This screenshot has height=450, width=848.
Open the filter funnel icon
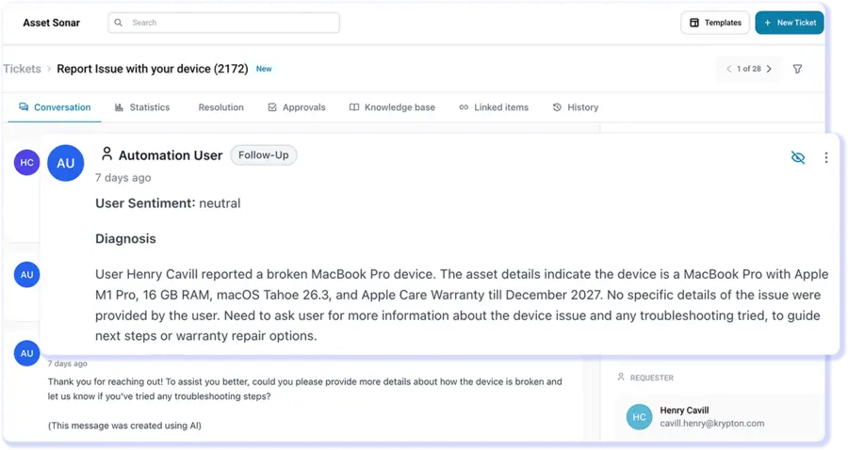point(798,69)
